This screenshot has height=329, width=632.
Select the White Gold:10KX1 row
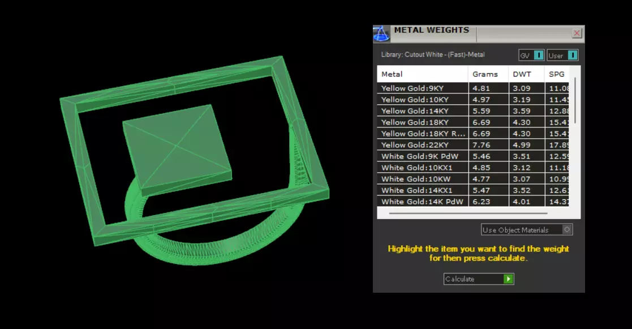(x=473, y=167)
